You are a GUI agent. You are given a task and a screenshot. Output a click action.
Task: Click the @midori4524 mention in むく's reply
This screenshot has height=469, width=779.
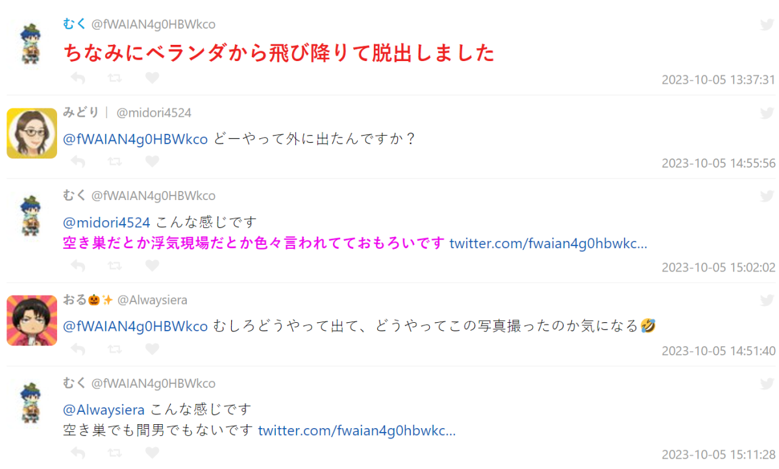click(107, 222)
